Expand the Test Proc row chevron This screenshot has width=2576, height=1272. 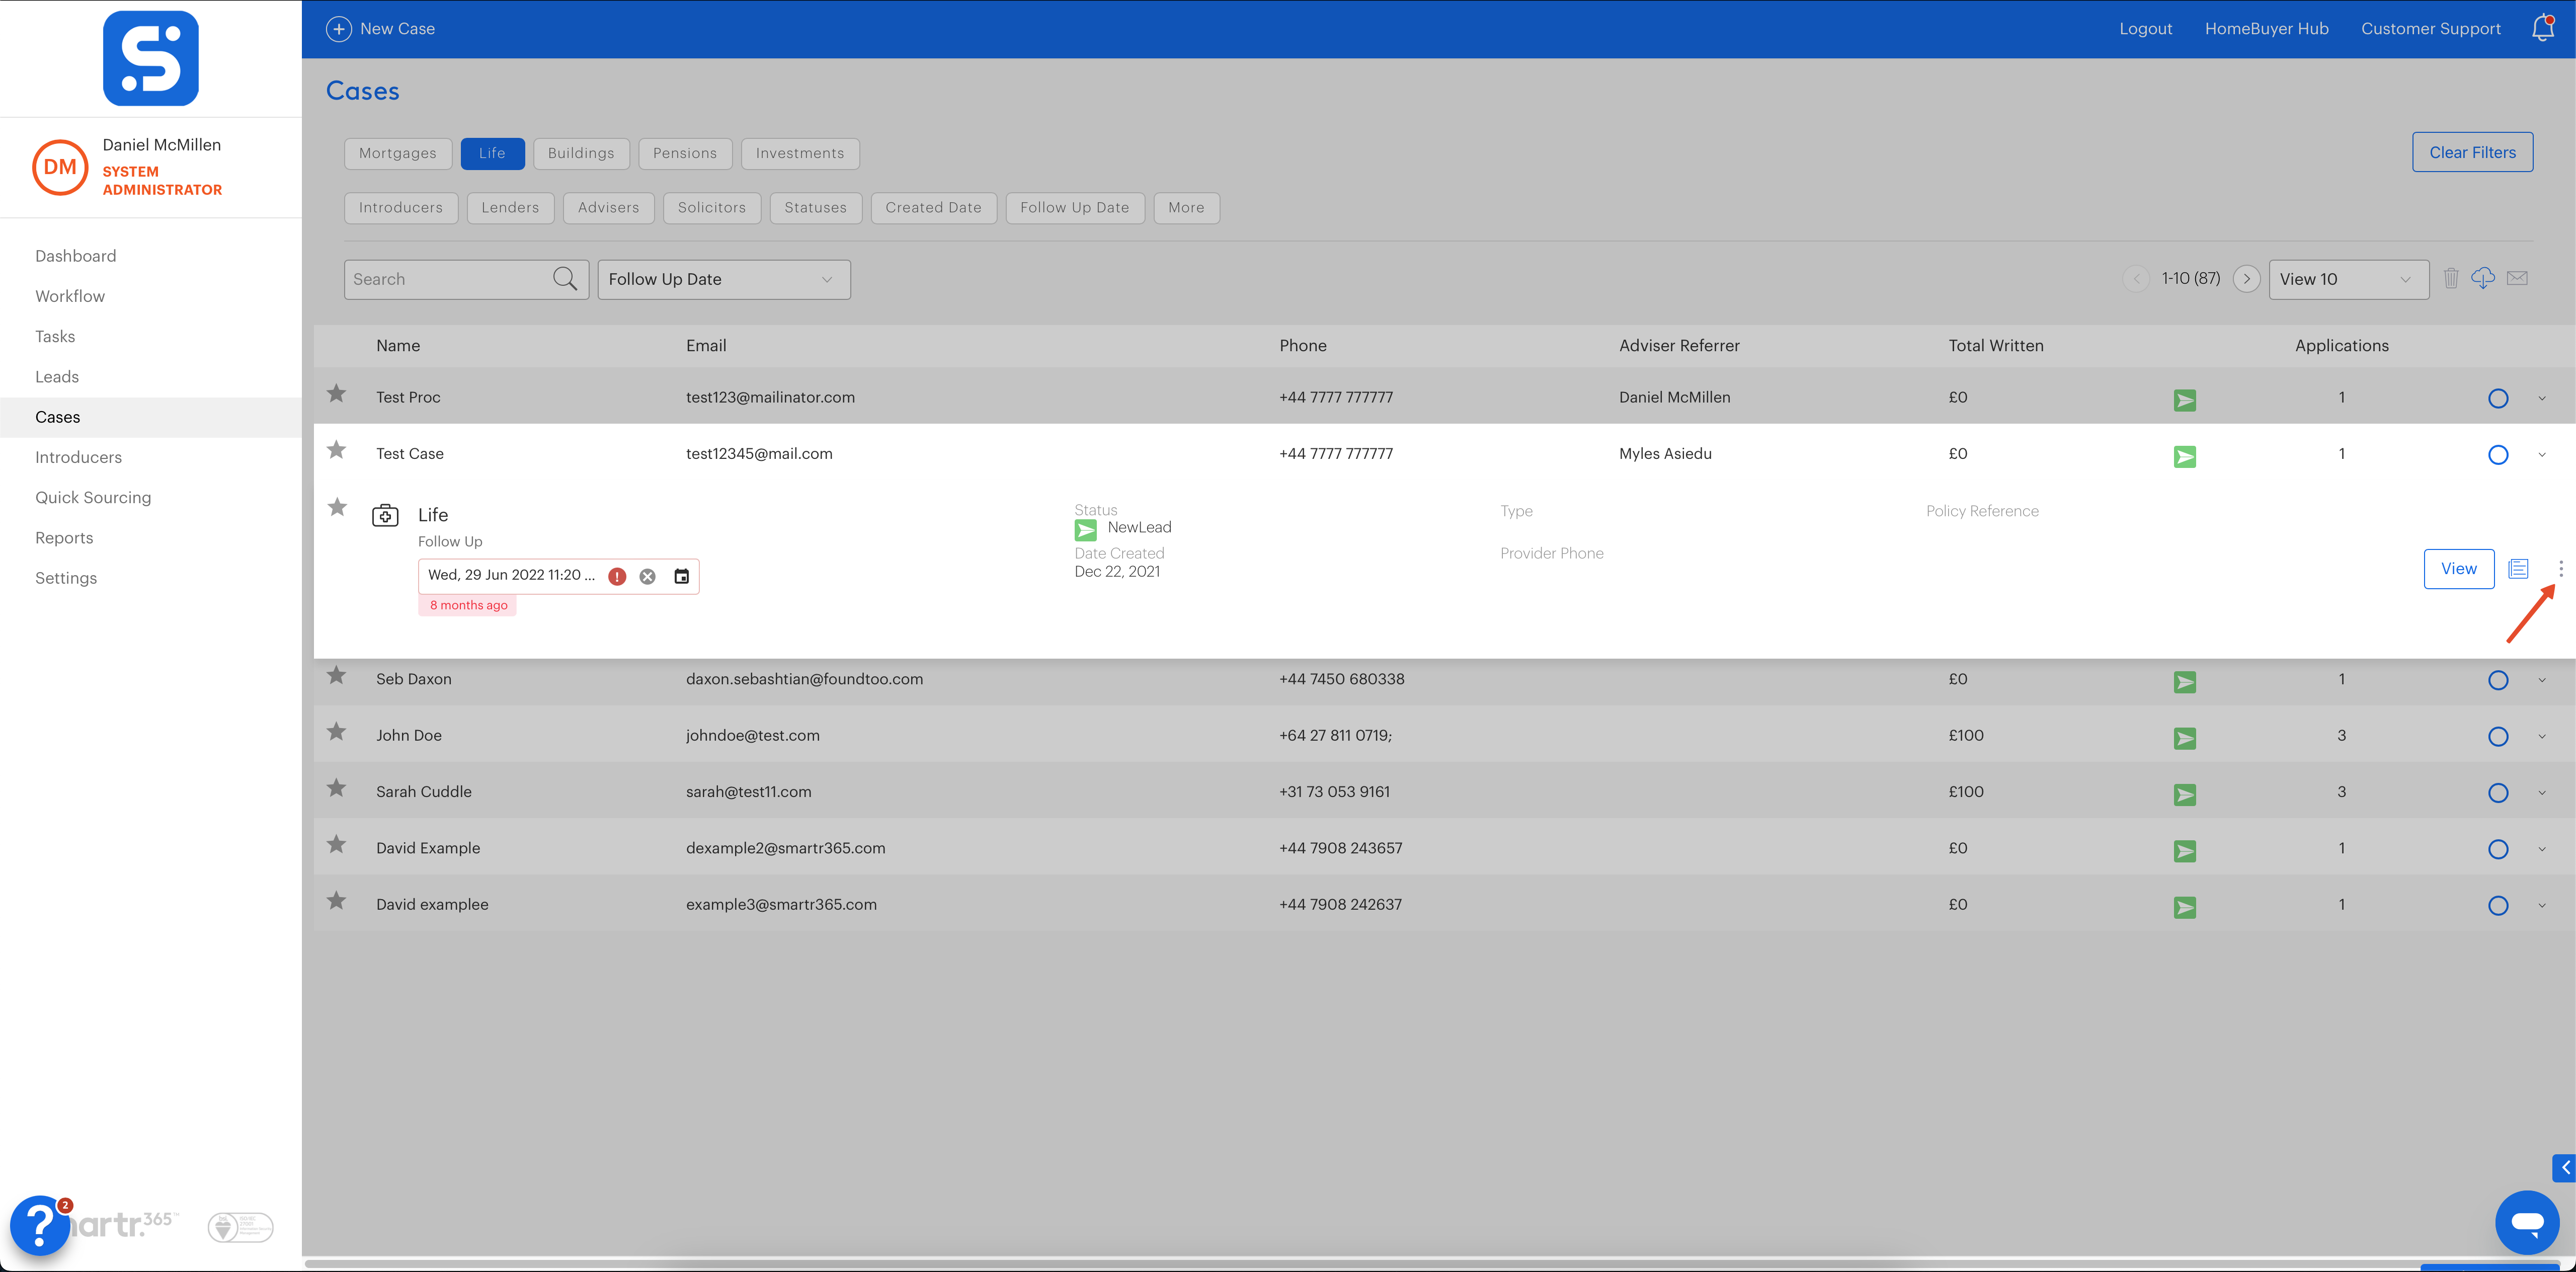tap(2542, 399)
